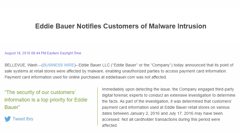This screenshot has height=132, width=240.
Task: Follow the BUSINESS WIRE hyperlink
Action: [59, 65]
